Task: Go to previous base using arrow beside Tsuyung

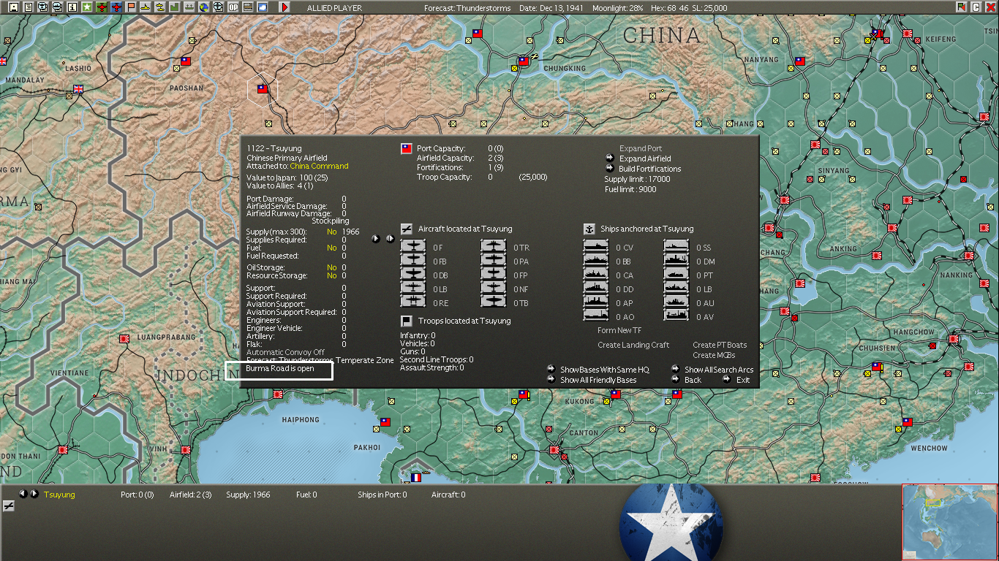Action: click(23, 495)
